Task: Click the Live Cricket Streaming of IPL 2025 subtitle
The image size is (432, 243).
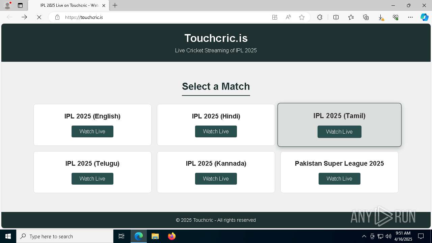Action: 216,50
